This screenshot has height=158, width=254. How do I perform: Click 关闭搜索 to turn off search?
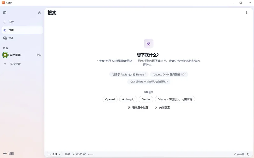pyautogui.click(x=162, y=107)
